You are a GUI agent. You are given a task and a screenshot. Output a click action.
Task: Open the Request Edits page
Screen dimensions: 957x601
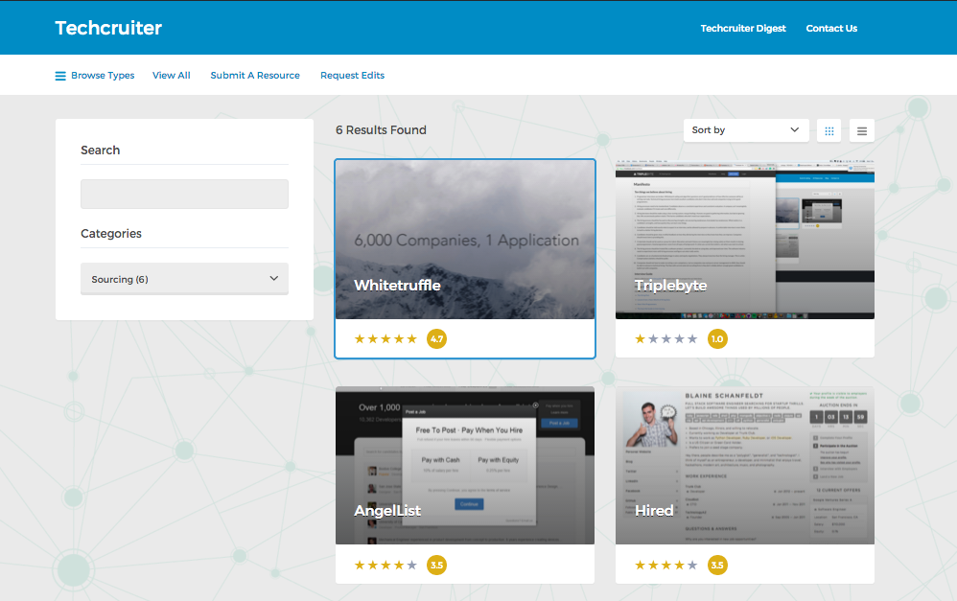pos(352,76)
